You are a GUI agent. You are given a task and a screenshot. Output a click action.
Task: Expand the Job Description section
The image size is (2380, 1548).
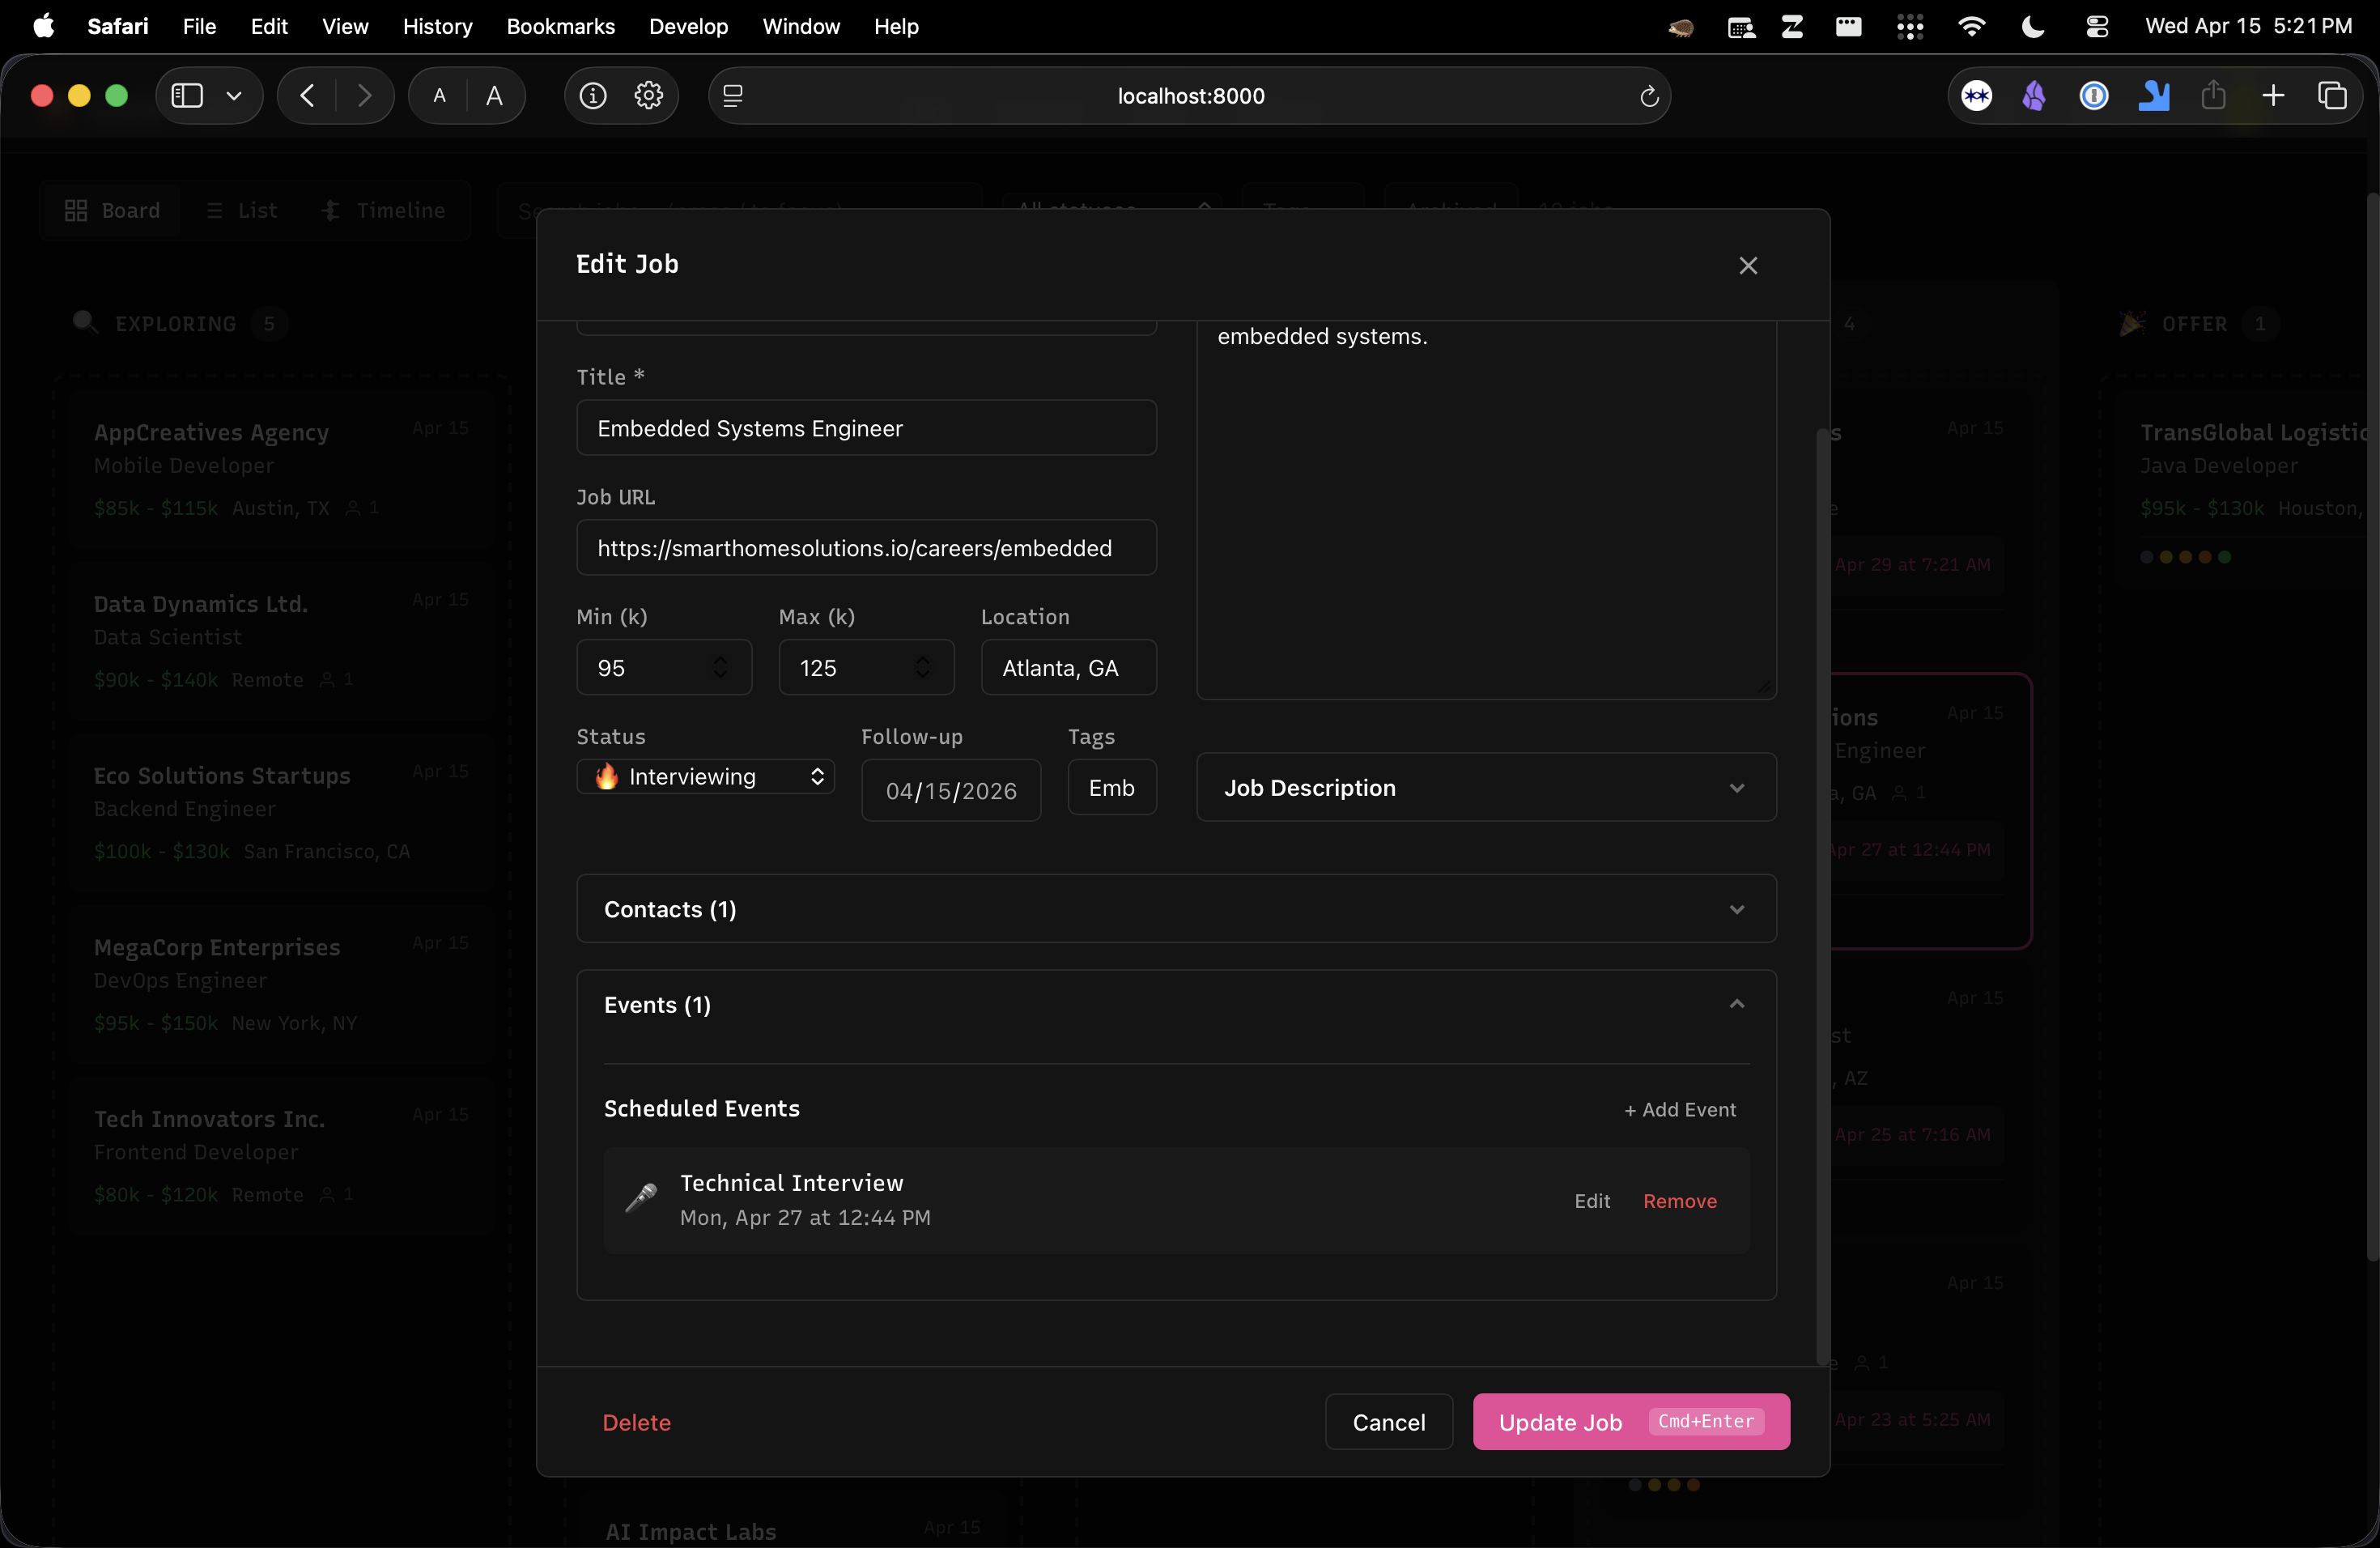[1486, 787]
